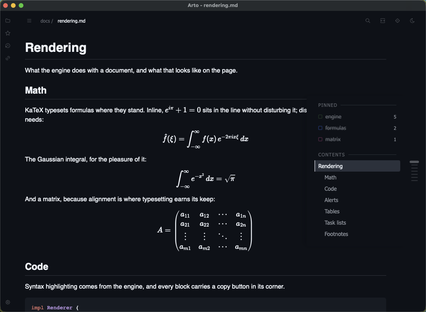Click the docs breadcrumb folder
This screenshot has width=426, height=312.
click(45, 21)
